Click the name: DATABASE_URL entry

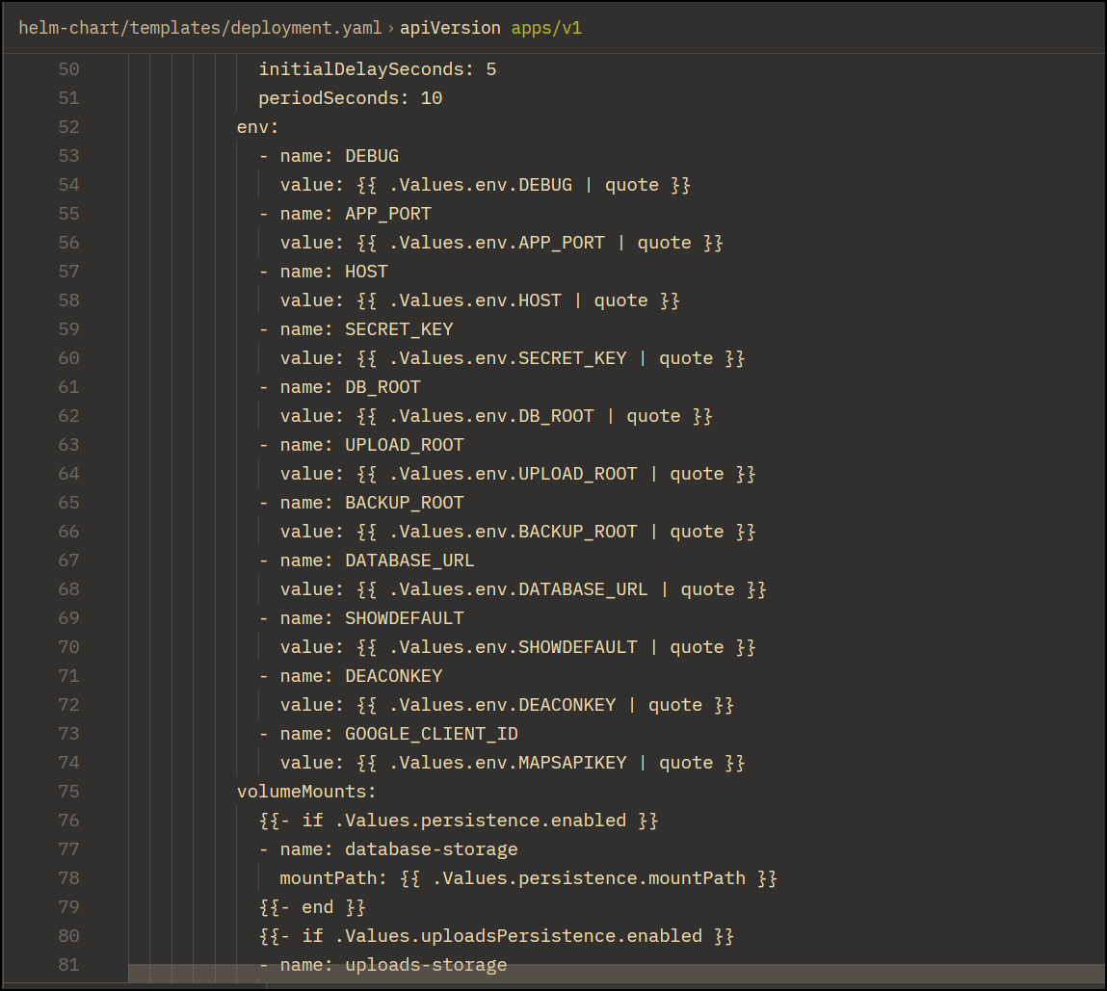click(x=366, y=561)
